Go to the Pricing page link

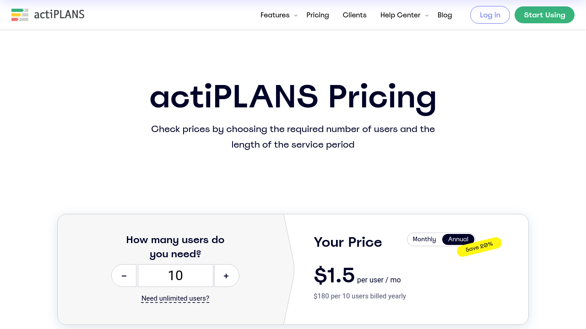click(x=318, y=15)
